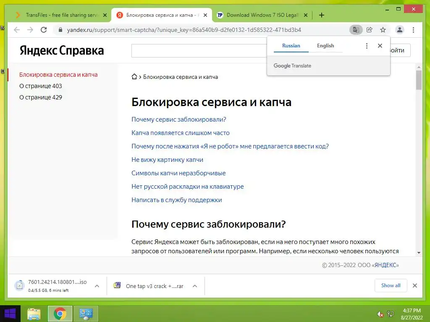Close the TransFiles tab
Screen dimensions: 430x322
tap(105, 15)
